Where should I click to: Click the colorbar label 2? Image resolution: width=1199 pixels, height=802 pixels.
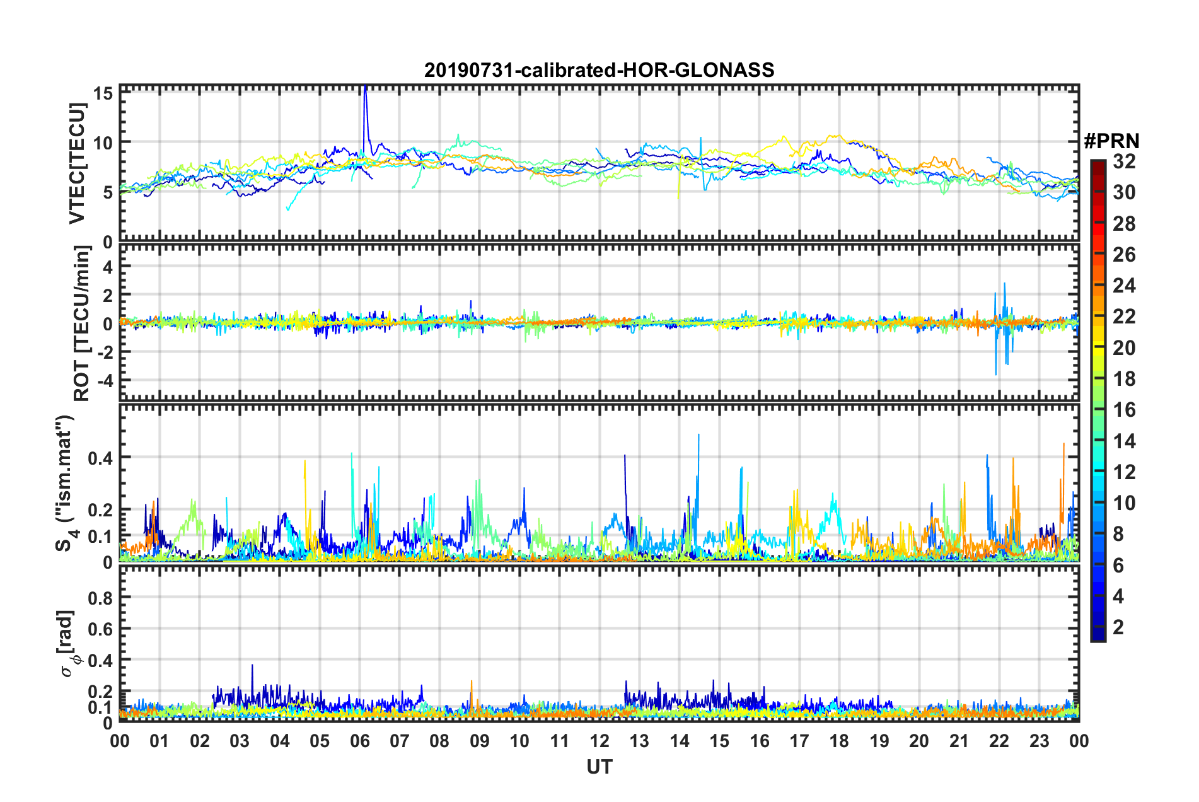click(x=1118, y=627)
